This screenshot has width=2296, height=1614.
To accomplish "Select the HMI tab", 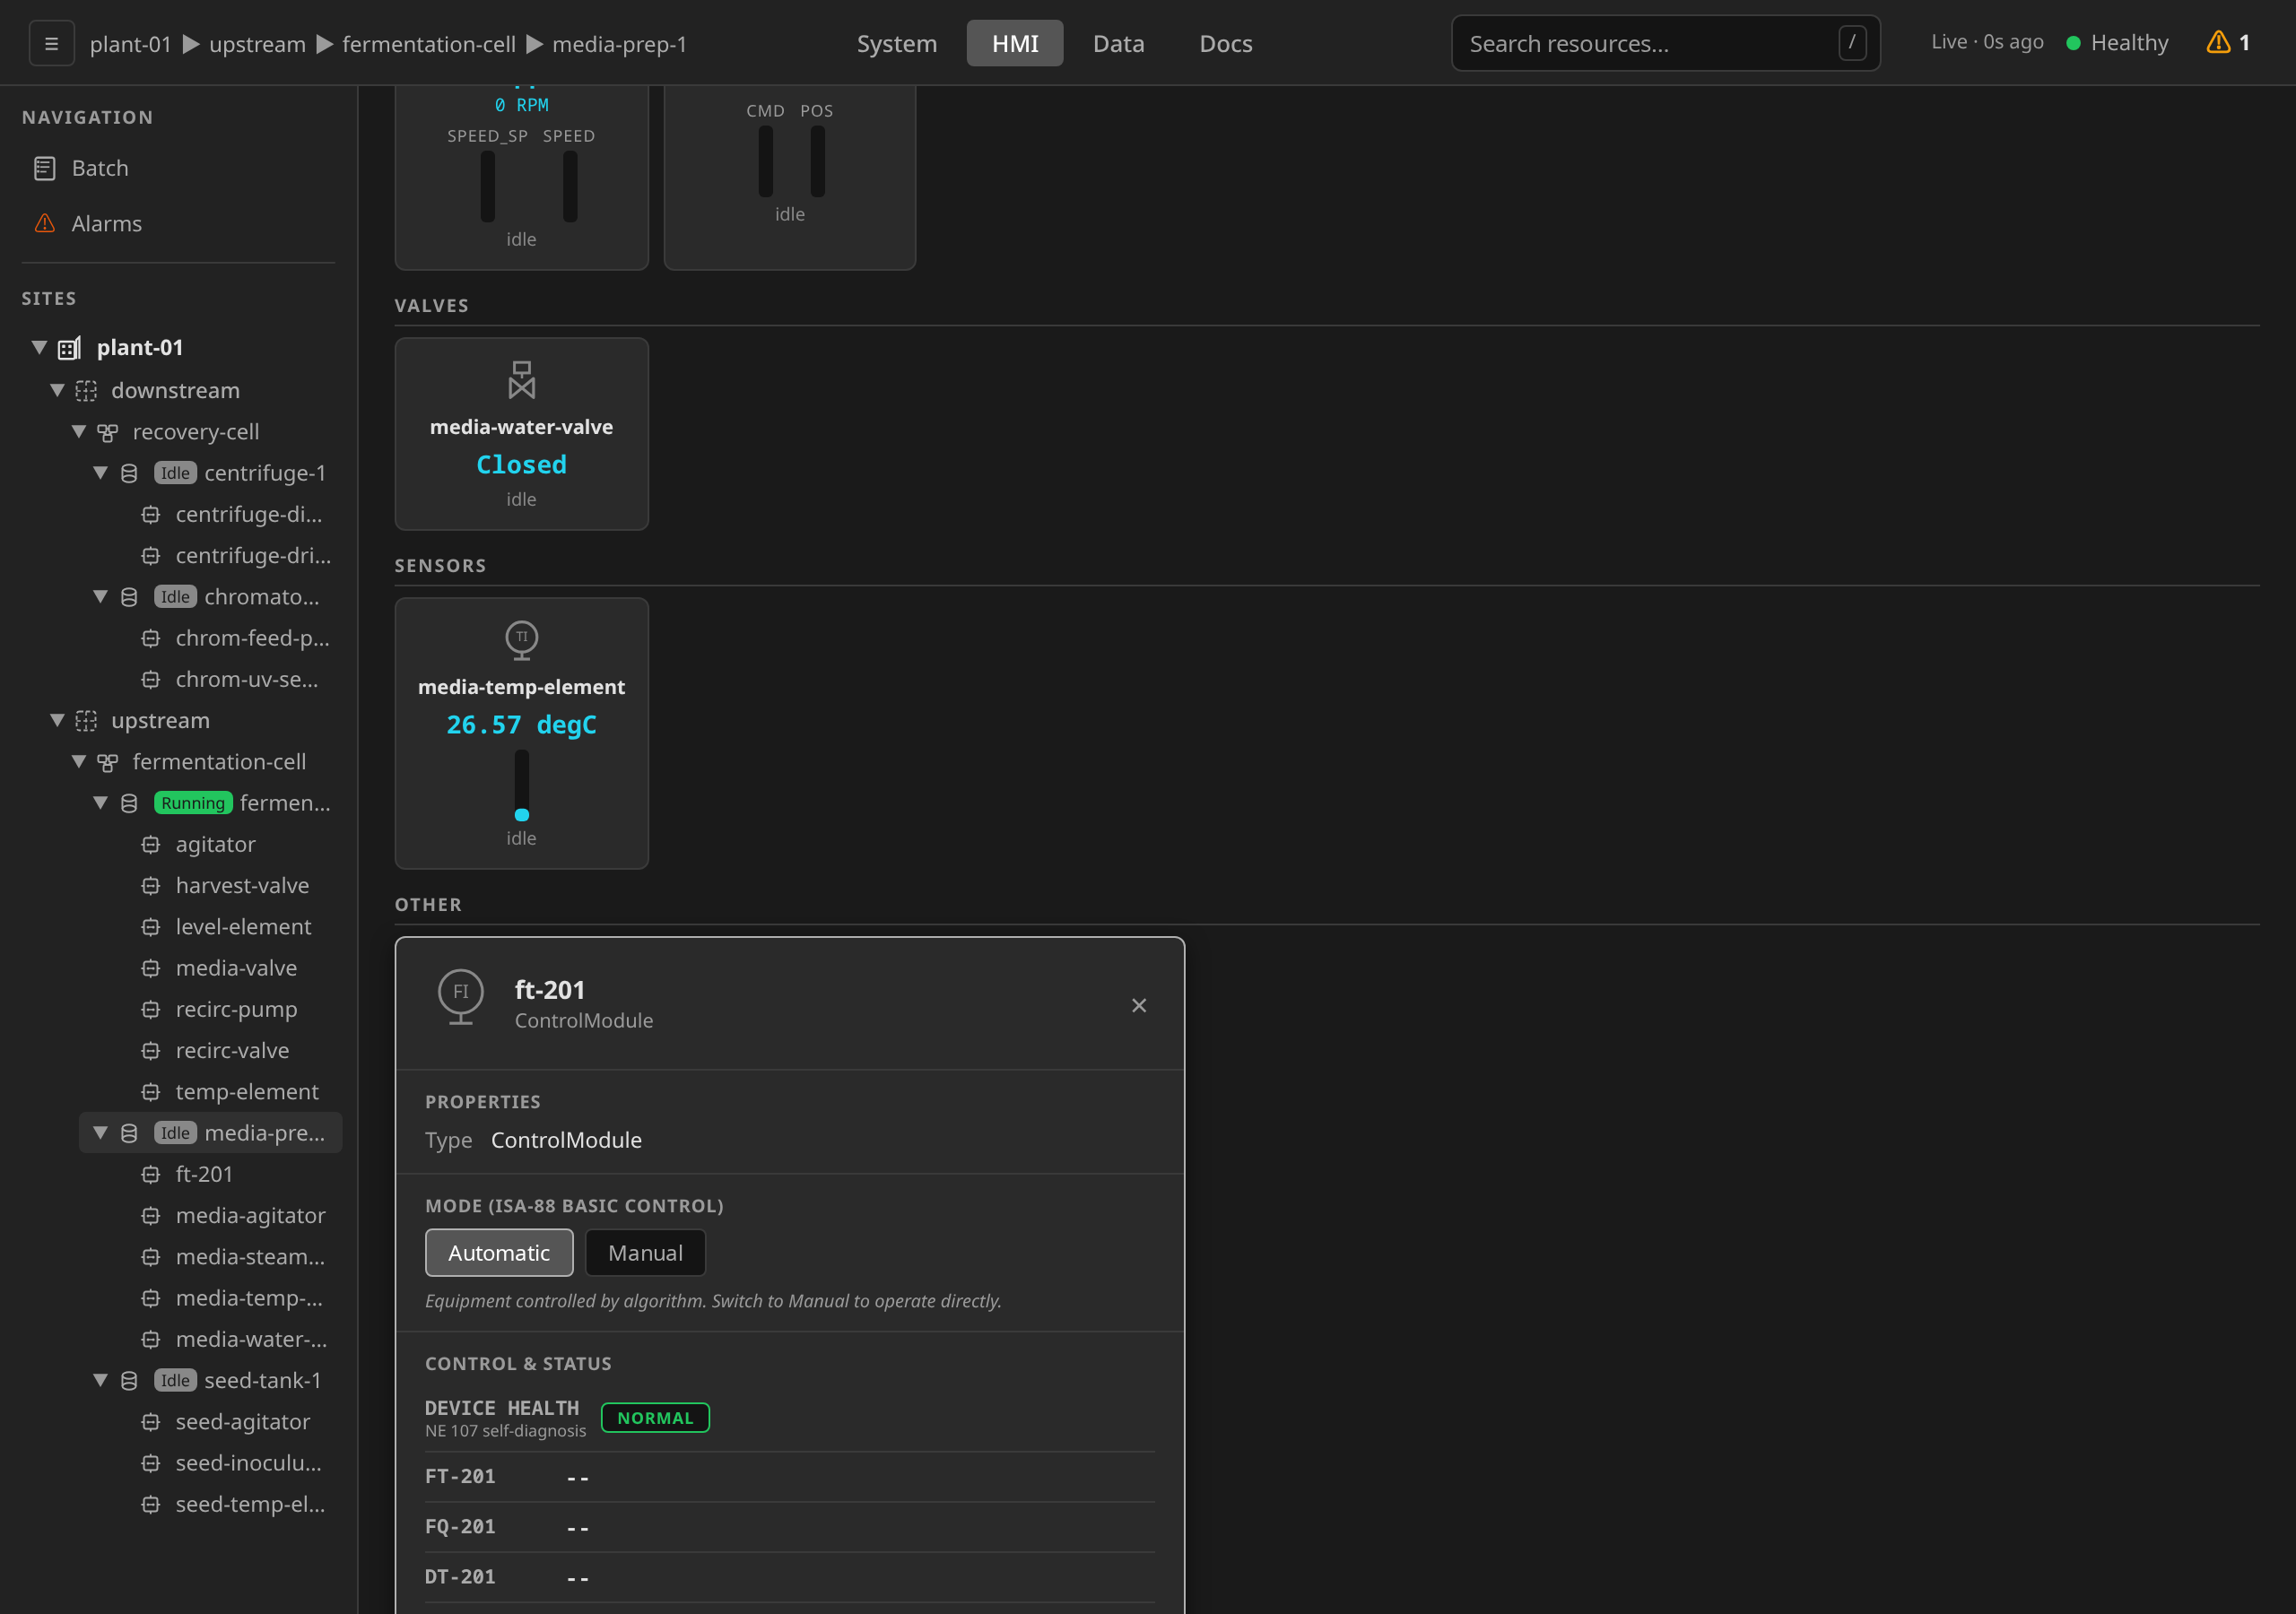I will coord(1015,43).
